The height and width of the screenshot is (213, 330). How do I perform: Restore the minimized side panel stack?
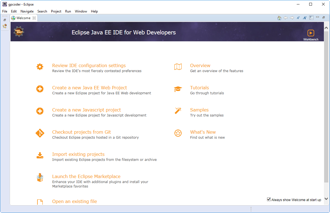(x=5, y=20)
